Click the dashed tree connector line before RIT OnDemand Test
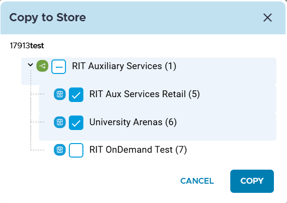Viewport: 287px width, 203px height. pos(37,150)
